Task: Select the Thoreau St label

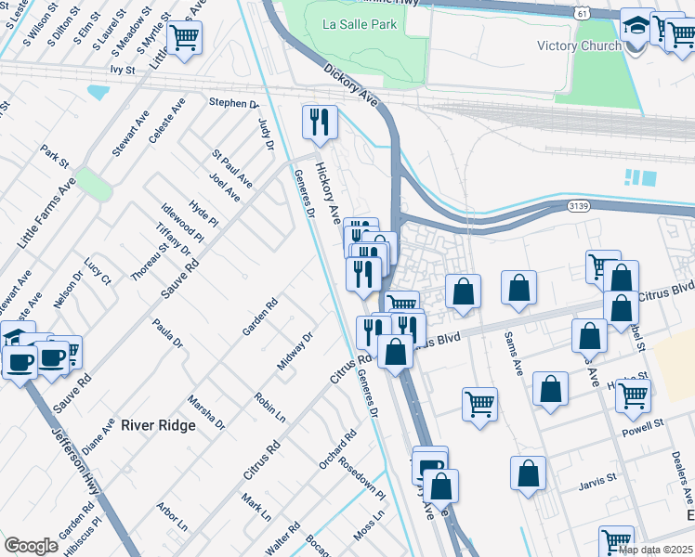Action: click(x=150, y=261)
